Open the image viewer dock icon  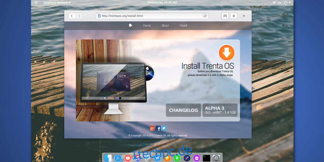click(147, 158)
